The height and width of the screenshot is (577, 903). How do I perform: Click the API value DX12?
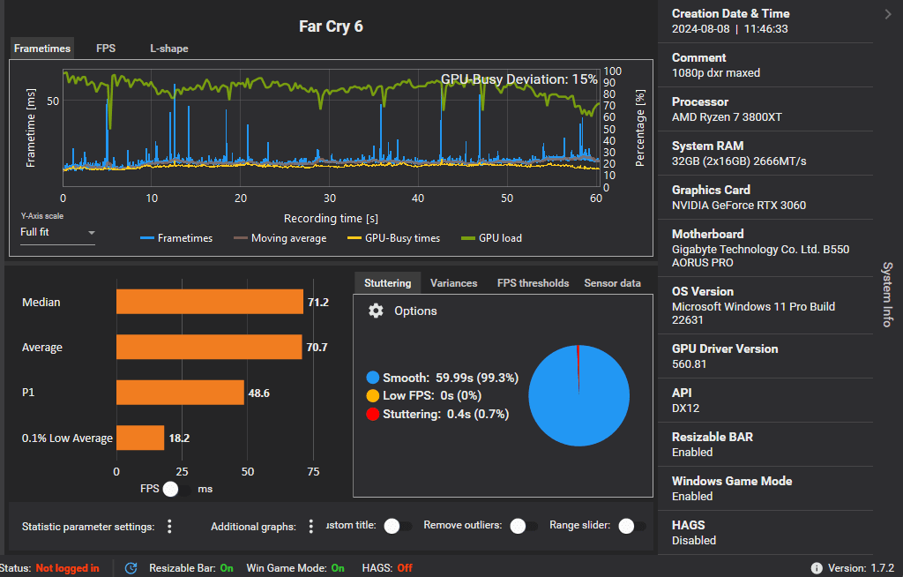tap(685, 408)
